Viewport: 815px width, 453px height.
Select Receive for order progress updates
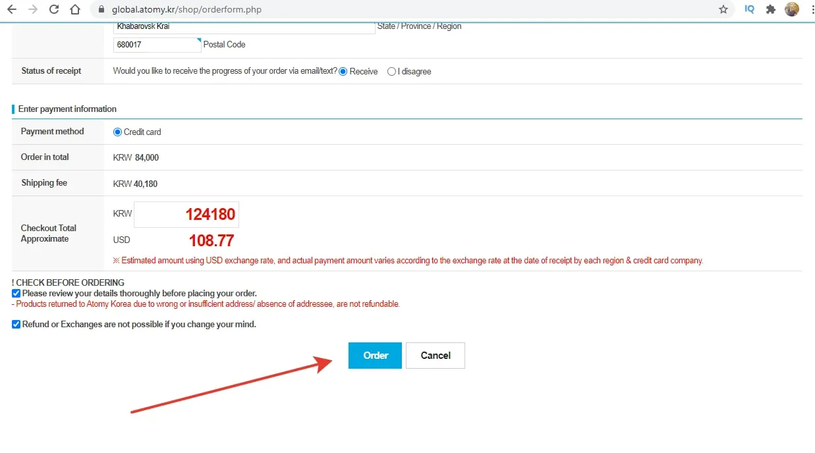343,71
